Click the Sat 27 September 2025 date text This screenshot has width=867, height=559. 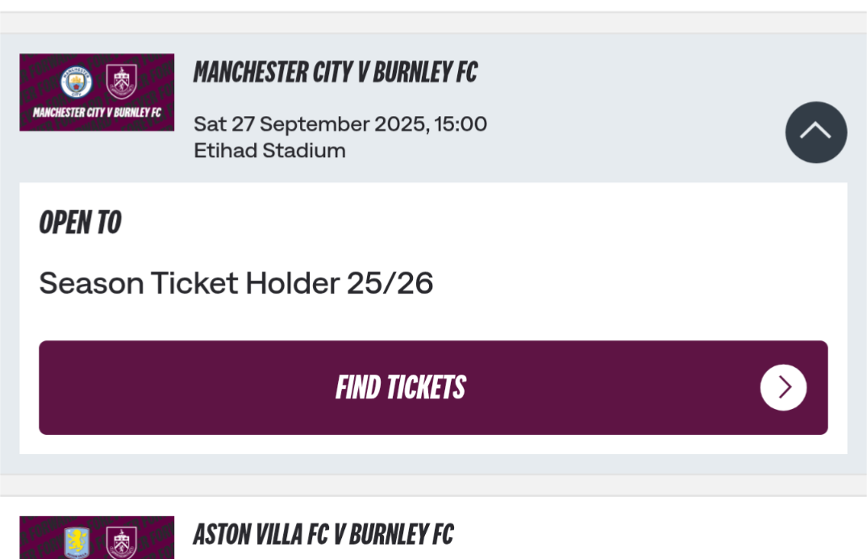click(x=340, y=124)
